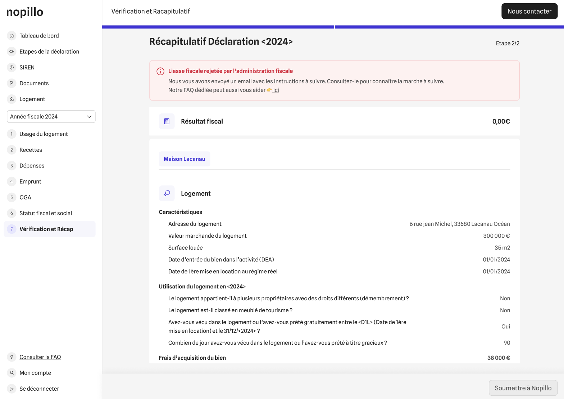Go to step 1 Usage du logement
The image size is (564, 399).
(x=44, y=134)
